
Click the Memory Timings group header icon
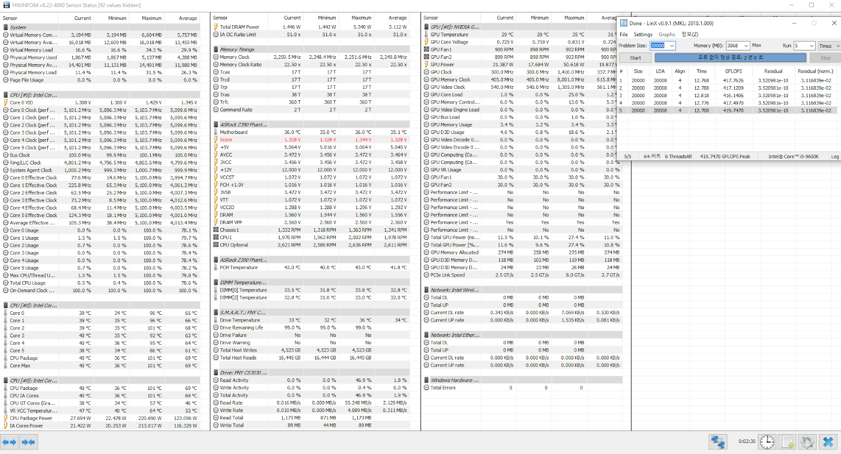216,49
